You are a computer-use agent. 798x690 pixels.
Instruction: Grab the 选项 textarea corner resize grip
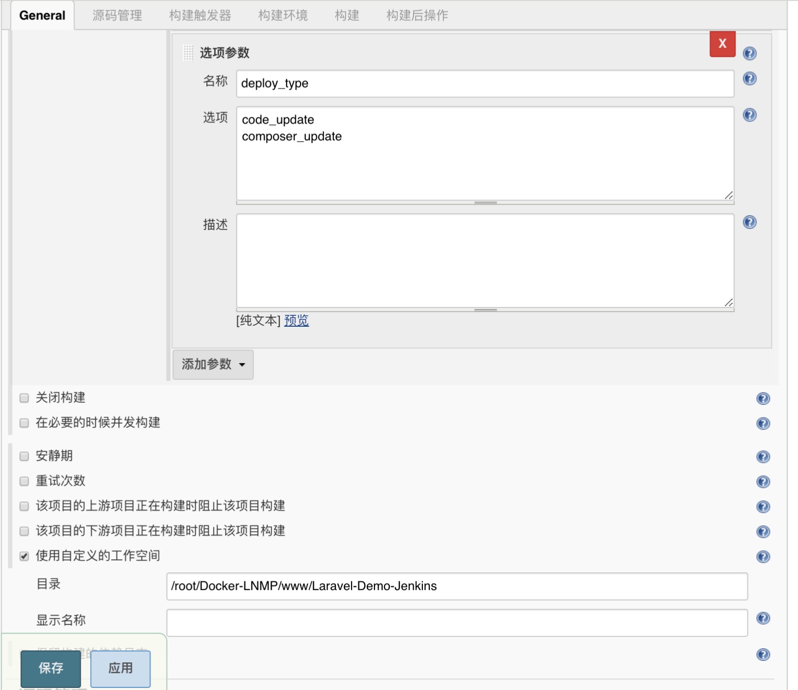[729, 195]
